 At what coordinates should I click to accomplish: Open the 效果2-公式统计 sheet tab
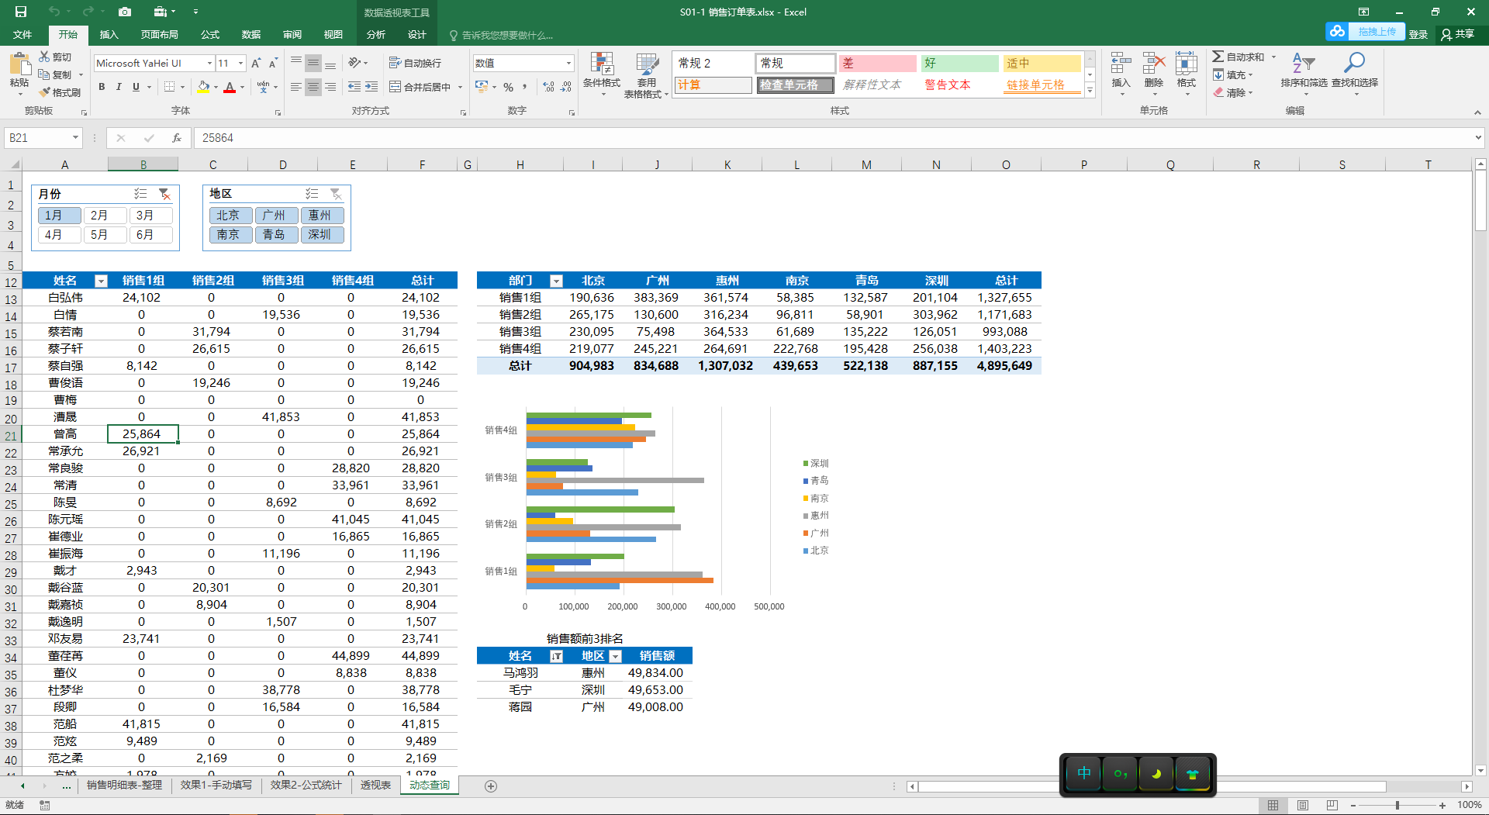(306, 786)
